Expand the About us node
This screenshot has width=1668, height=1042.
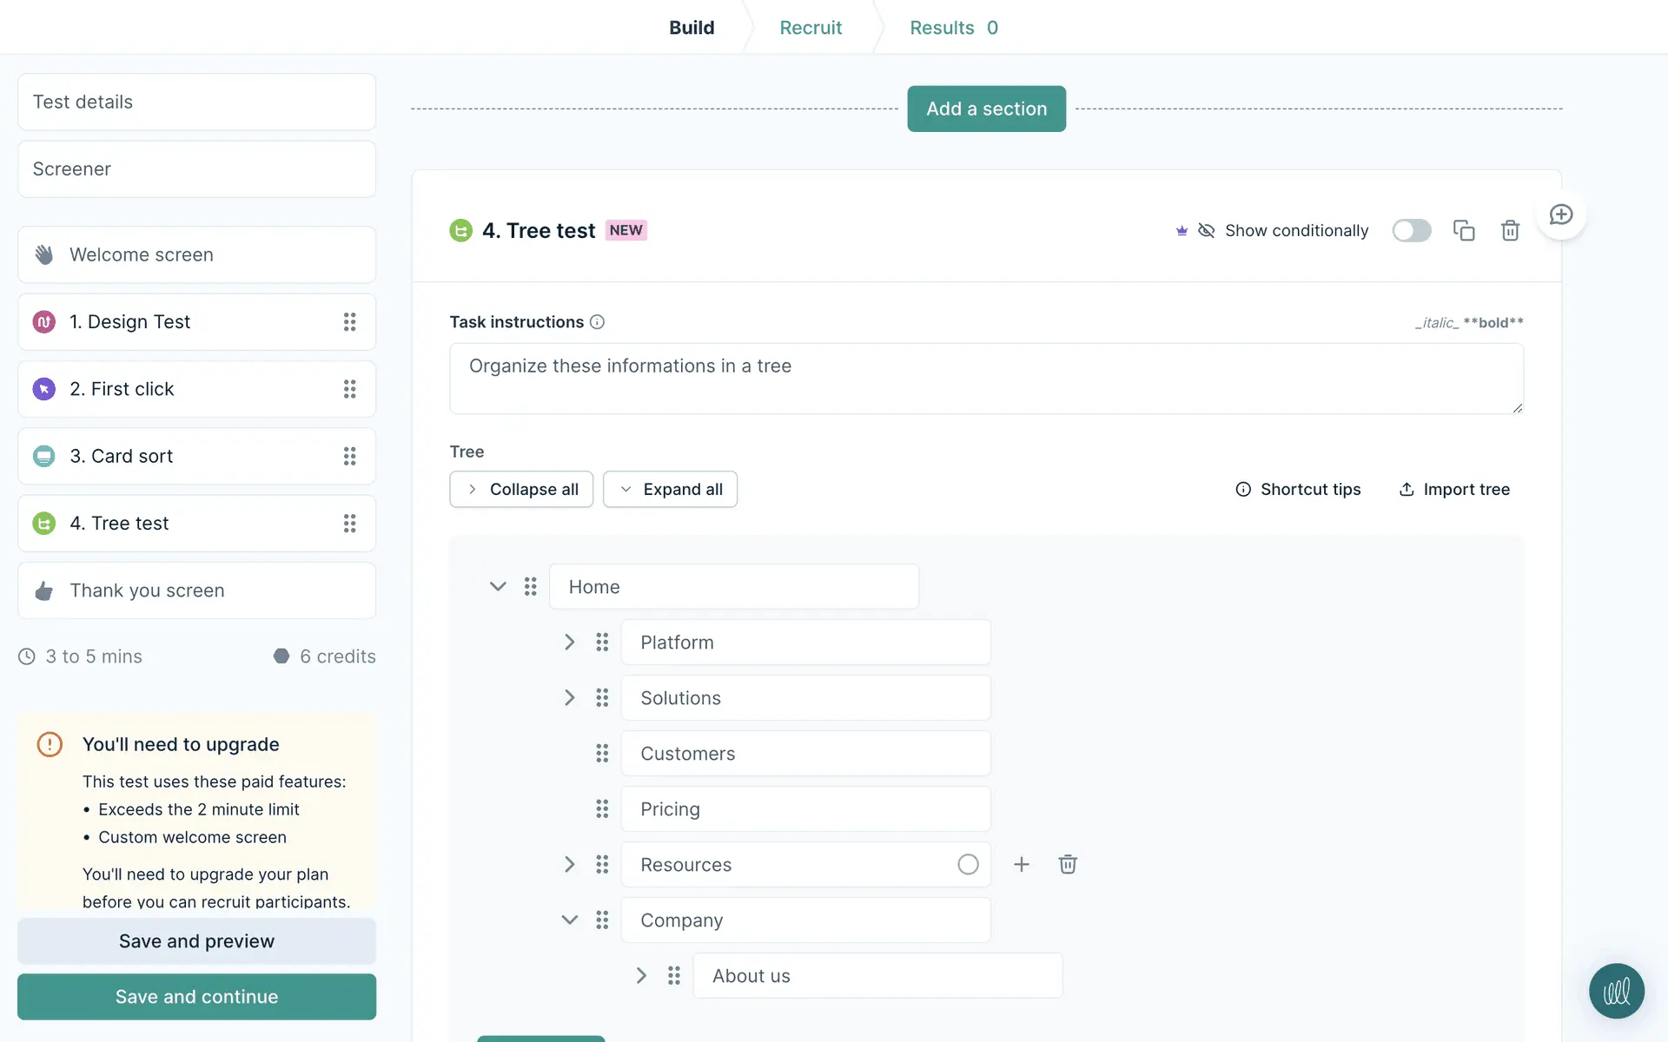pos(641,976)
